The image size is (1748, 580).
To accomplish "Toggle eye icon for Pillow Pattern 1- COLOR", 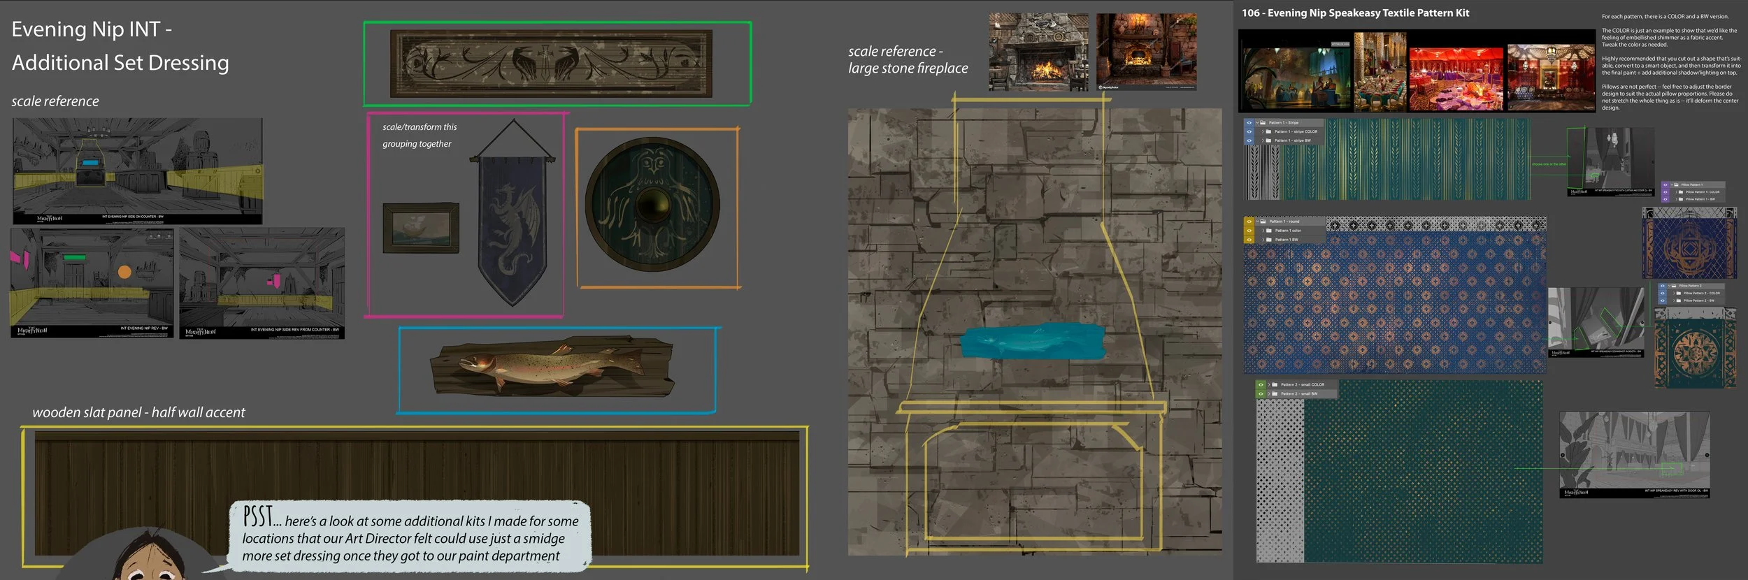I will [x=1665, y=192].
